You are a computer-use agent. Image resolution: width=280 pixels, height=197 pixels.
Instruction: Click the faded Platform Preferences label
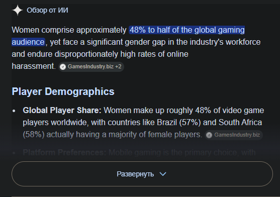pos(64,153)
